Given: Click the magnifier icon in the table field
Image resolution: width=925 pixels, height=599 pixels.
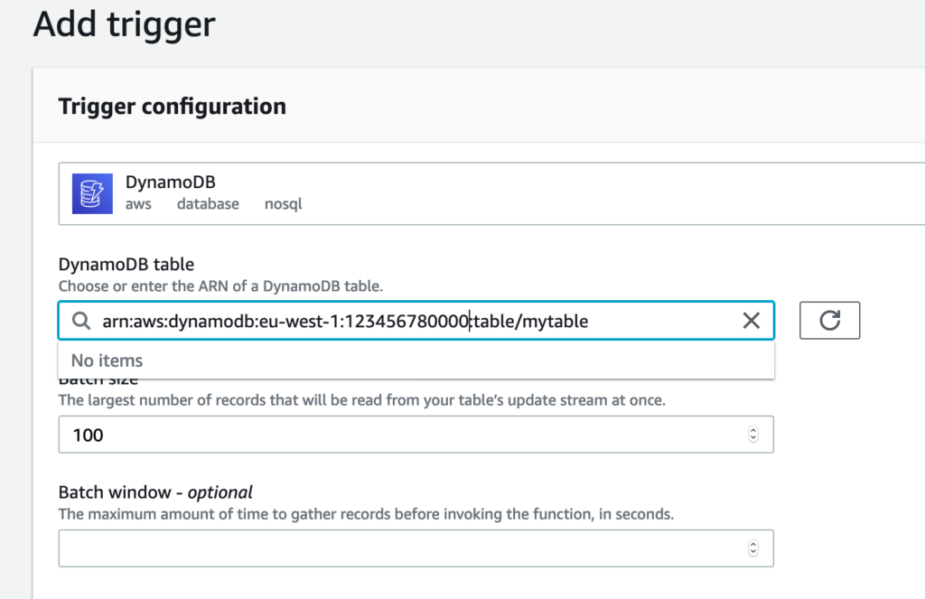Looking at the screenshot, I should (x=81, y=321).
